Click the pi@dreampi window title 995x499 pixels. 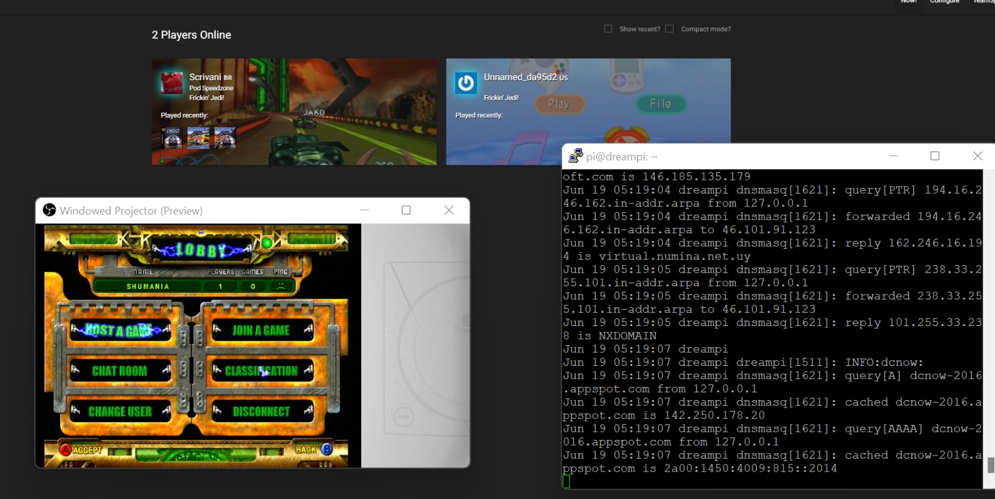[x=621, y=156]
